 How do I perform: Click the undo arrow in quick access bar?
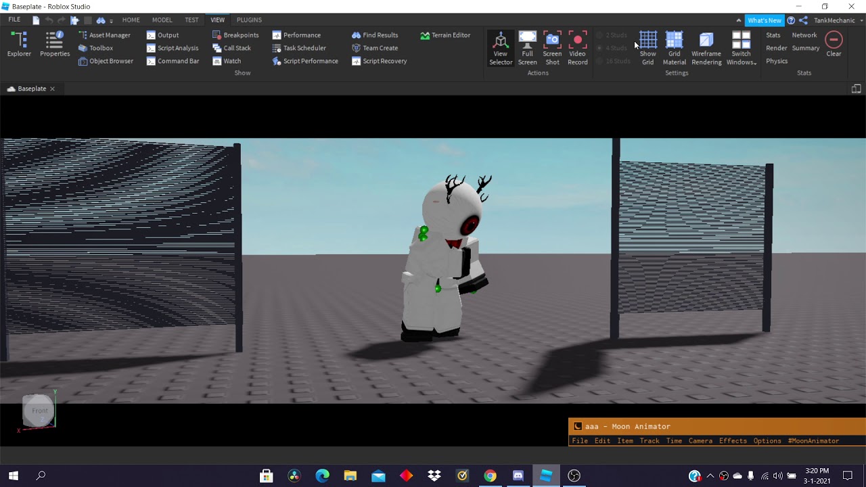[49, 20]
